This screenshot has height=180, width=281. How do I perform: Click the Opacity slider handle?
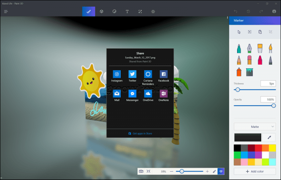(274, 106)
